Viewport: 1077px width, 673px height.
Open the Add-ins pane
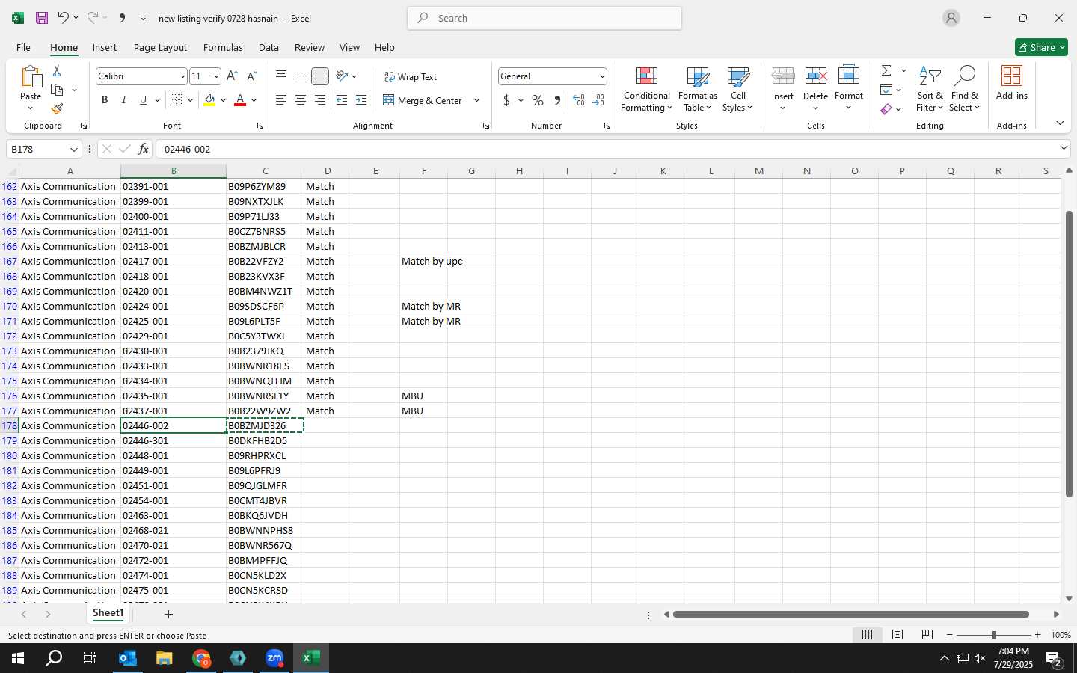coord(1011,83)
